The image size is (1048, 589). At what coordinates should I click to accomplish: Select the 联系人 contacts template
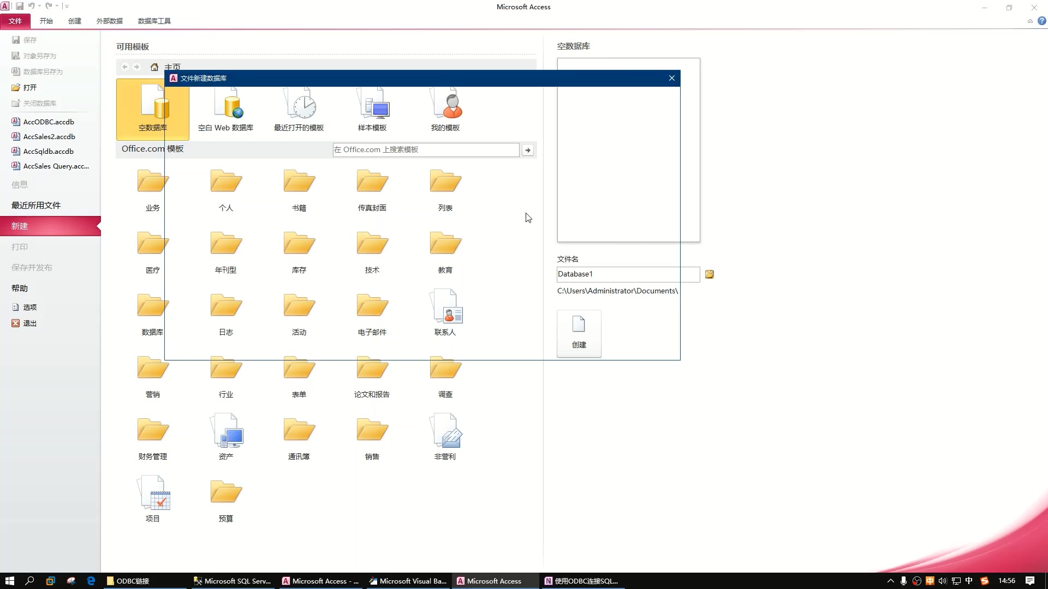pos(445,313)
